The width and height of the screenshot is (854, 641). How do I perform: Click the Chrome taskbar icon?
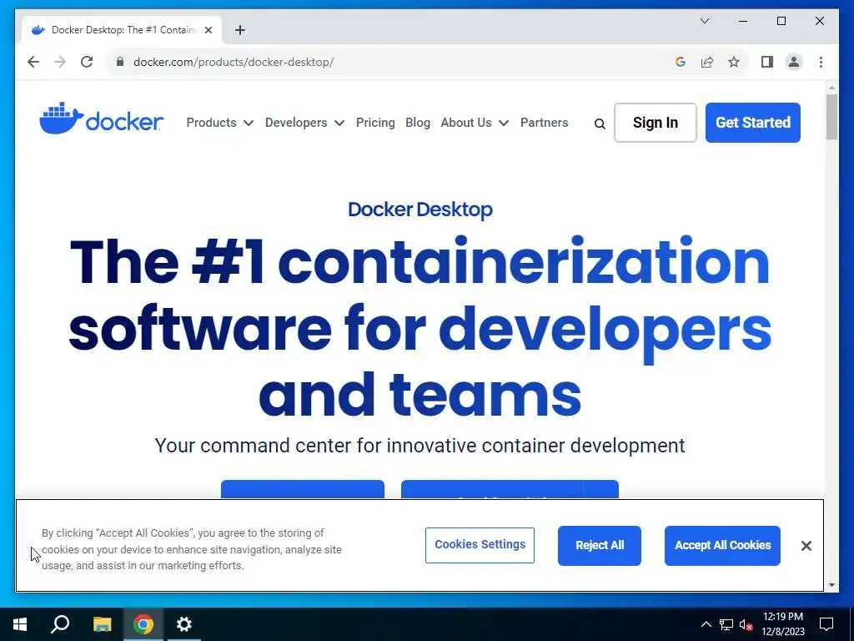[x=143, y=624]
